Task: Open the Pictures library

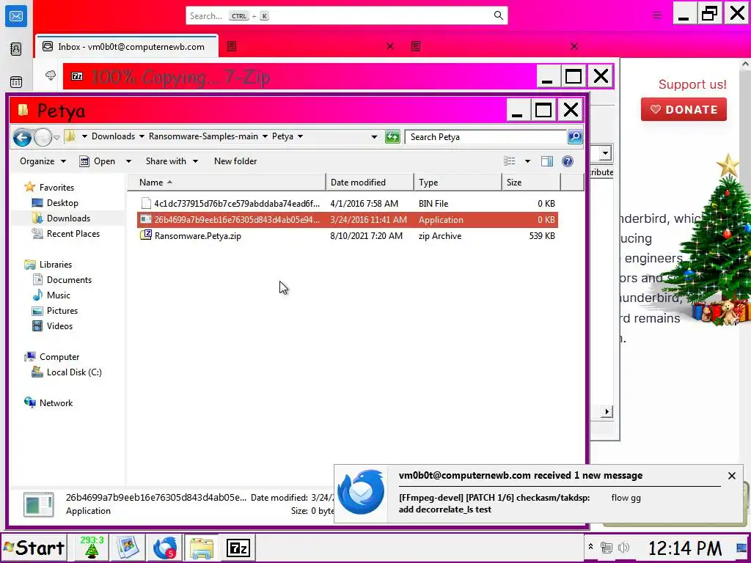Action: click(x=62, y=310)
